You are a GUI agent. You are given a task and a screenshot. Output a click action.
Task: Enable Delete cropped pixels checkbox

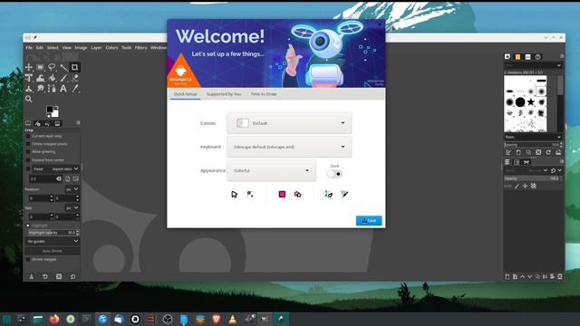28,144
